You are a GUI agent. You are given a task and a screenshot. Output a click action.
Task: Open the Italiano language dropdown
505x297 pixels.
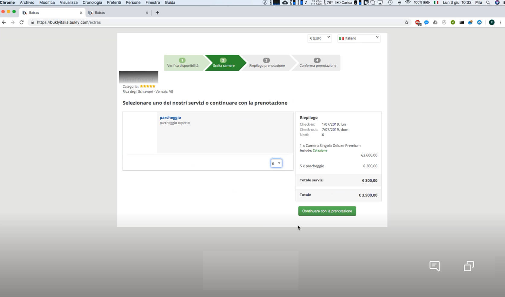[x=359, y=38]
